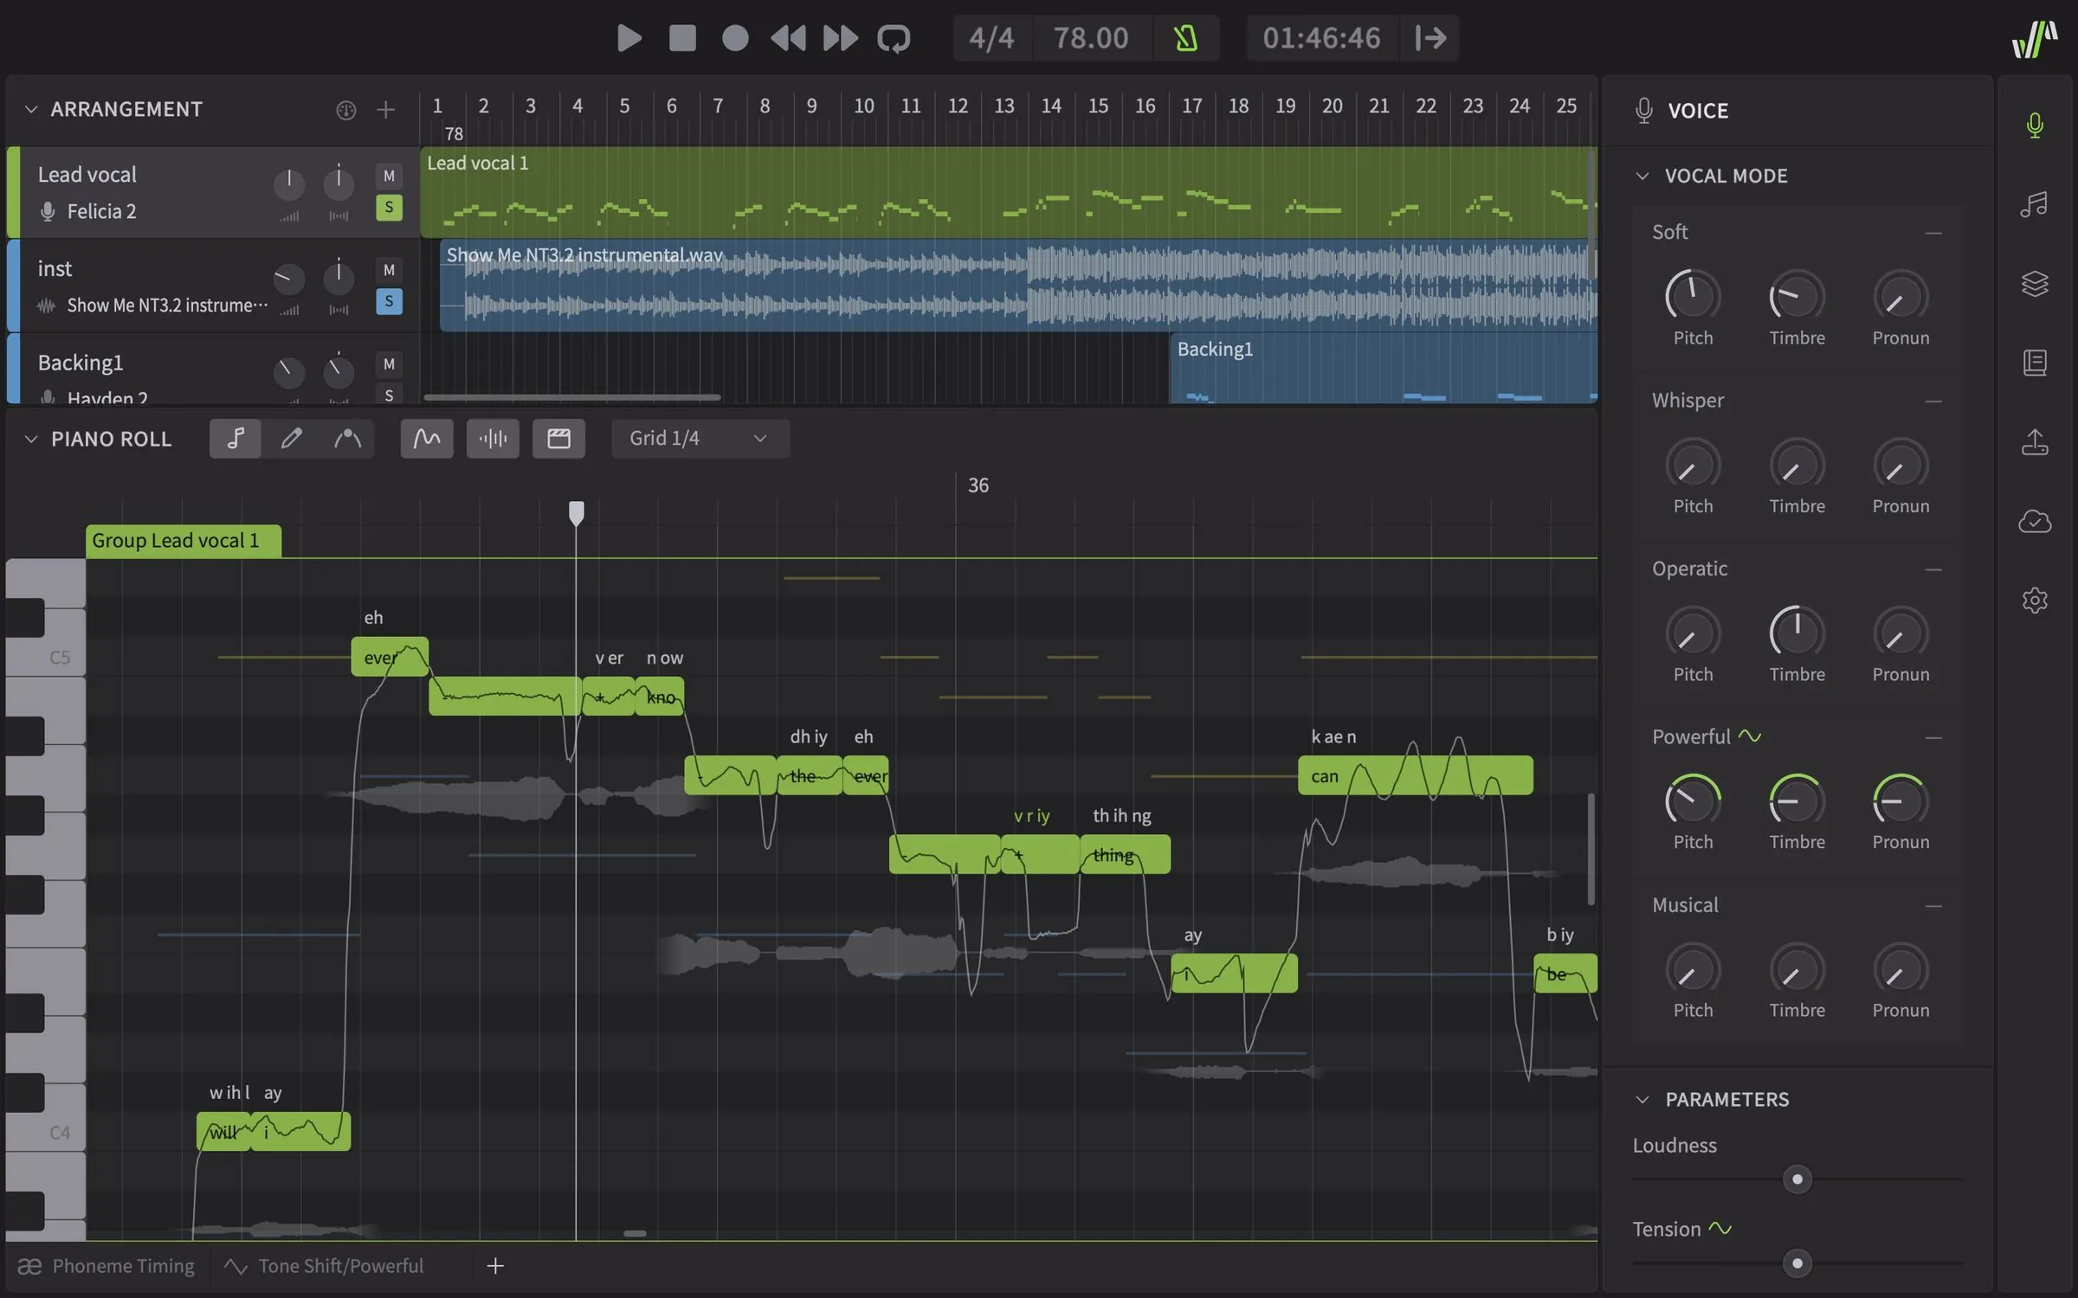The image size is (2078, 1298).
Task: Solo the inst track
Action: pyautogui.click(x=389, y=301)
